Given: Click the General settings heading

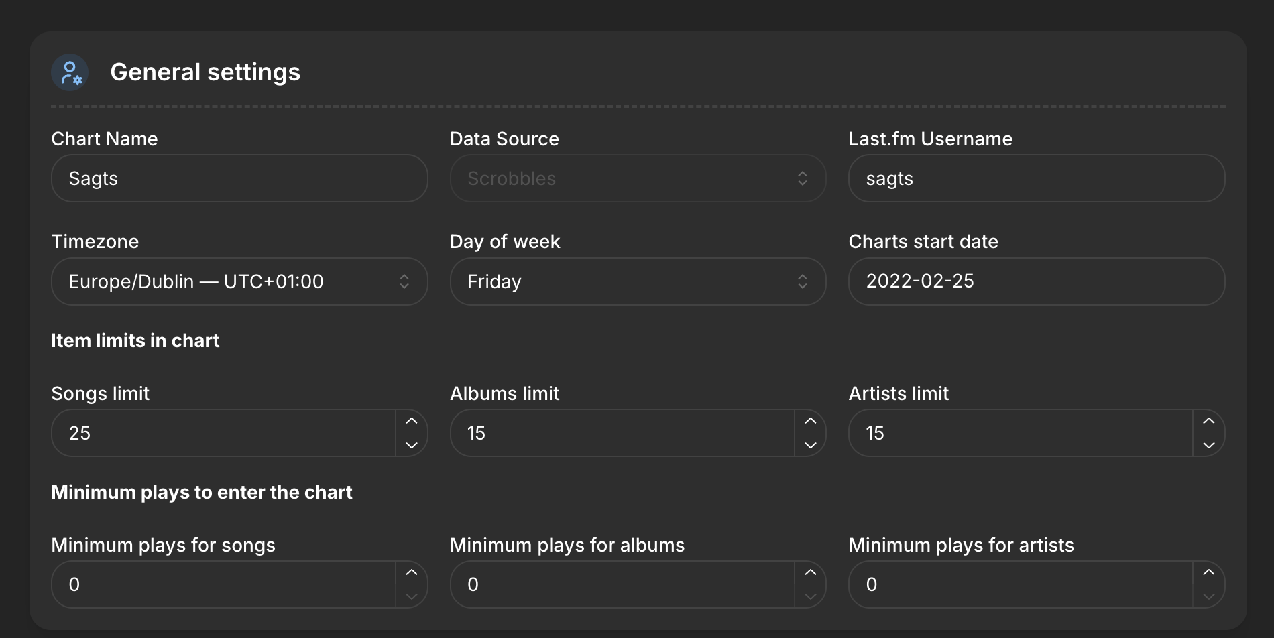Looking at the screenshot, I should pyautogui.click(x=205, y=72).
